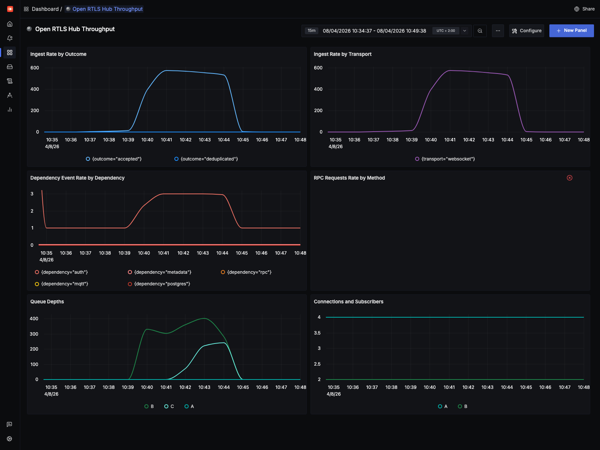Click the logs icon in the sidebar
Image resolution: width=600 pixels, height=450 pixels.
tap(9, 81)
